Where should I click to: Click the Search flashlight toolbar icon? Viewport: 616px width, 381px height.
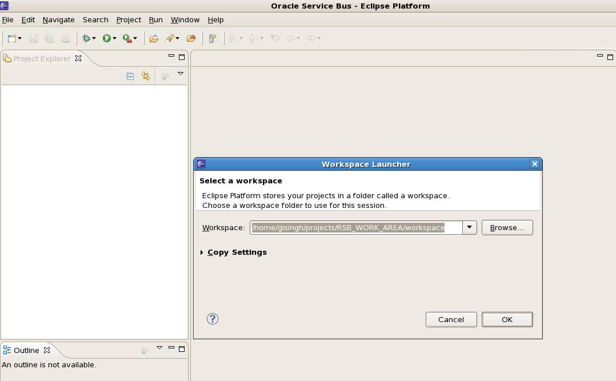coord(170,38)
